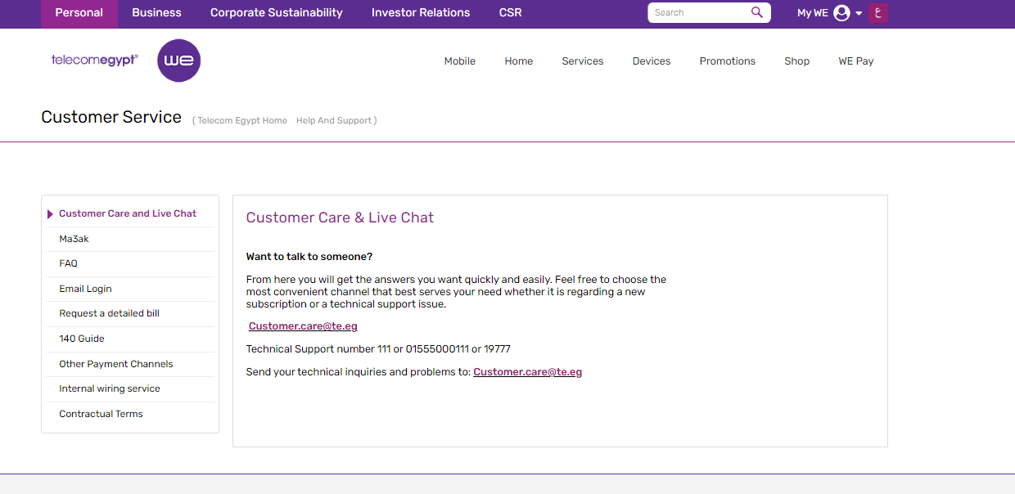Open the My WE account avatar icon
Image resolution: width=1015 pixels, height=494 pixels.
click(841, 13)
